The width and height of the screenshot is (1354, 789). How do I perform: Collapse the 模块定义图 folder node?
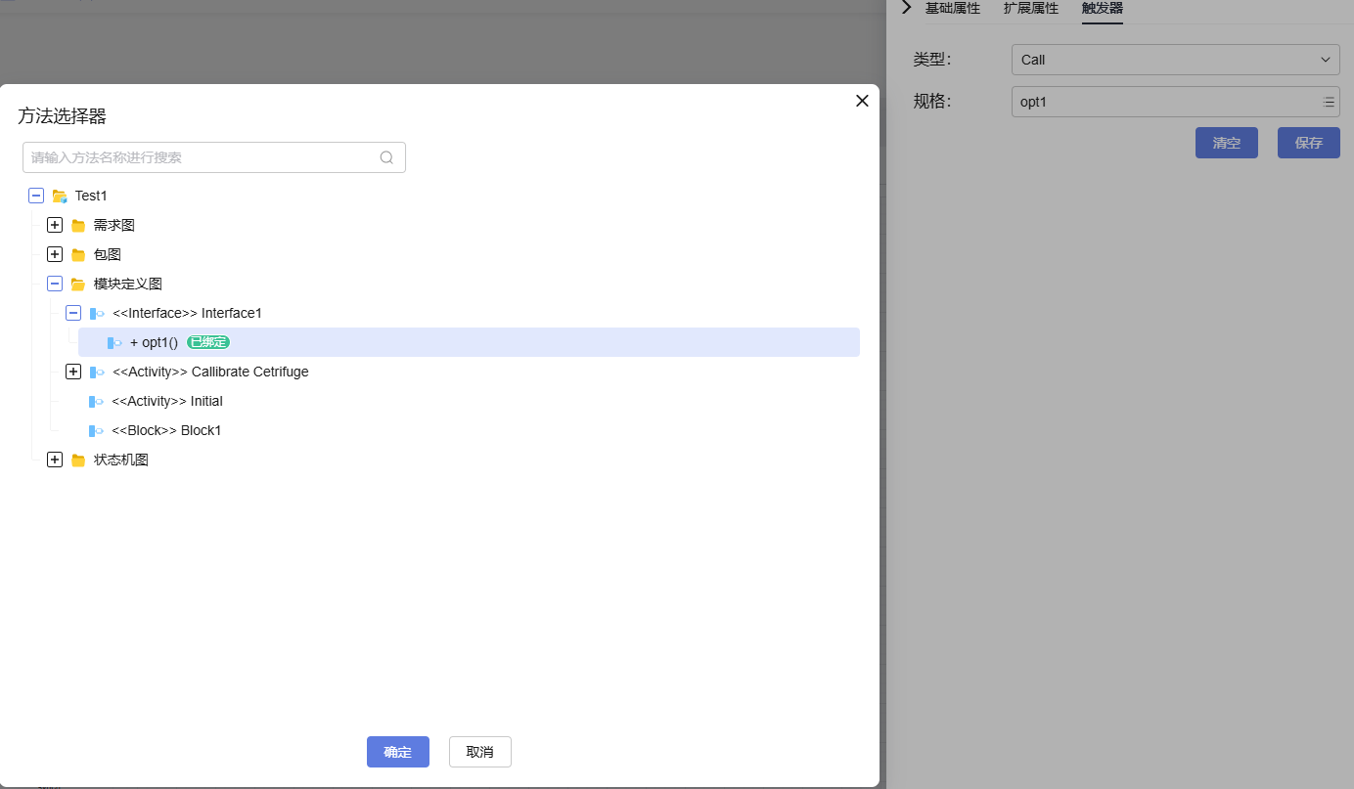click(x=55, y=284)
